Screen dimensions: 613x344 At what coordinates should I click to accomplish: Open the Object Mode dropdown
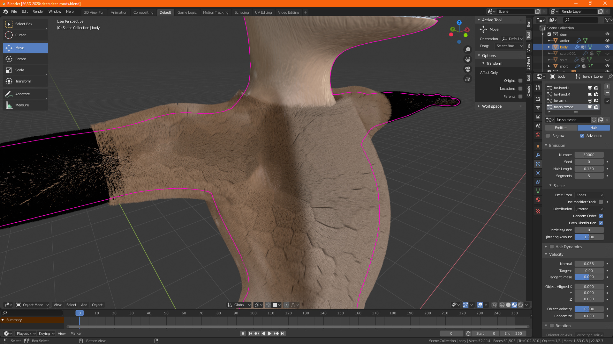33,305
